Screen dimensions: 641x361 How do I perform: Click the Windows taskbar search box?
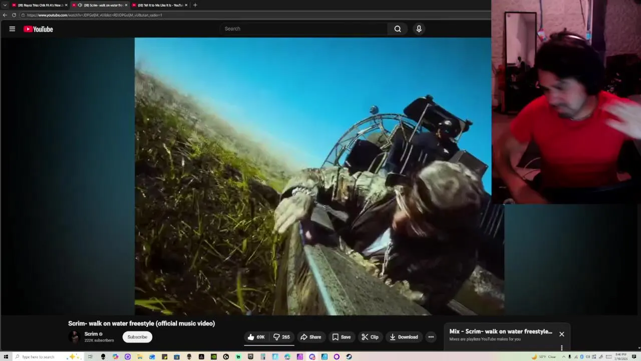48,356
